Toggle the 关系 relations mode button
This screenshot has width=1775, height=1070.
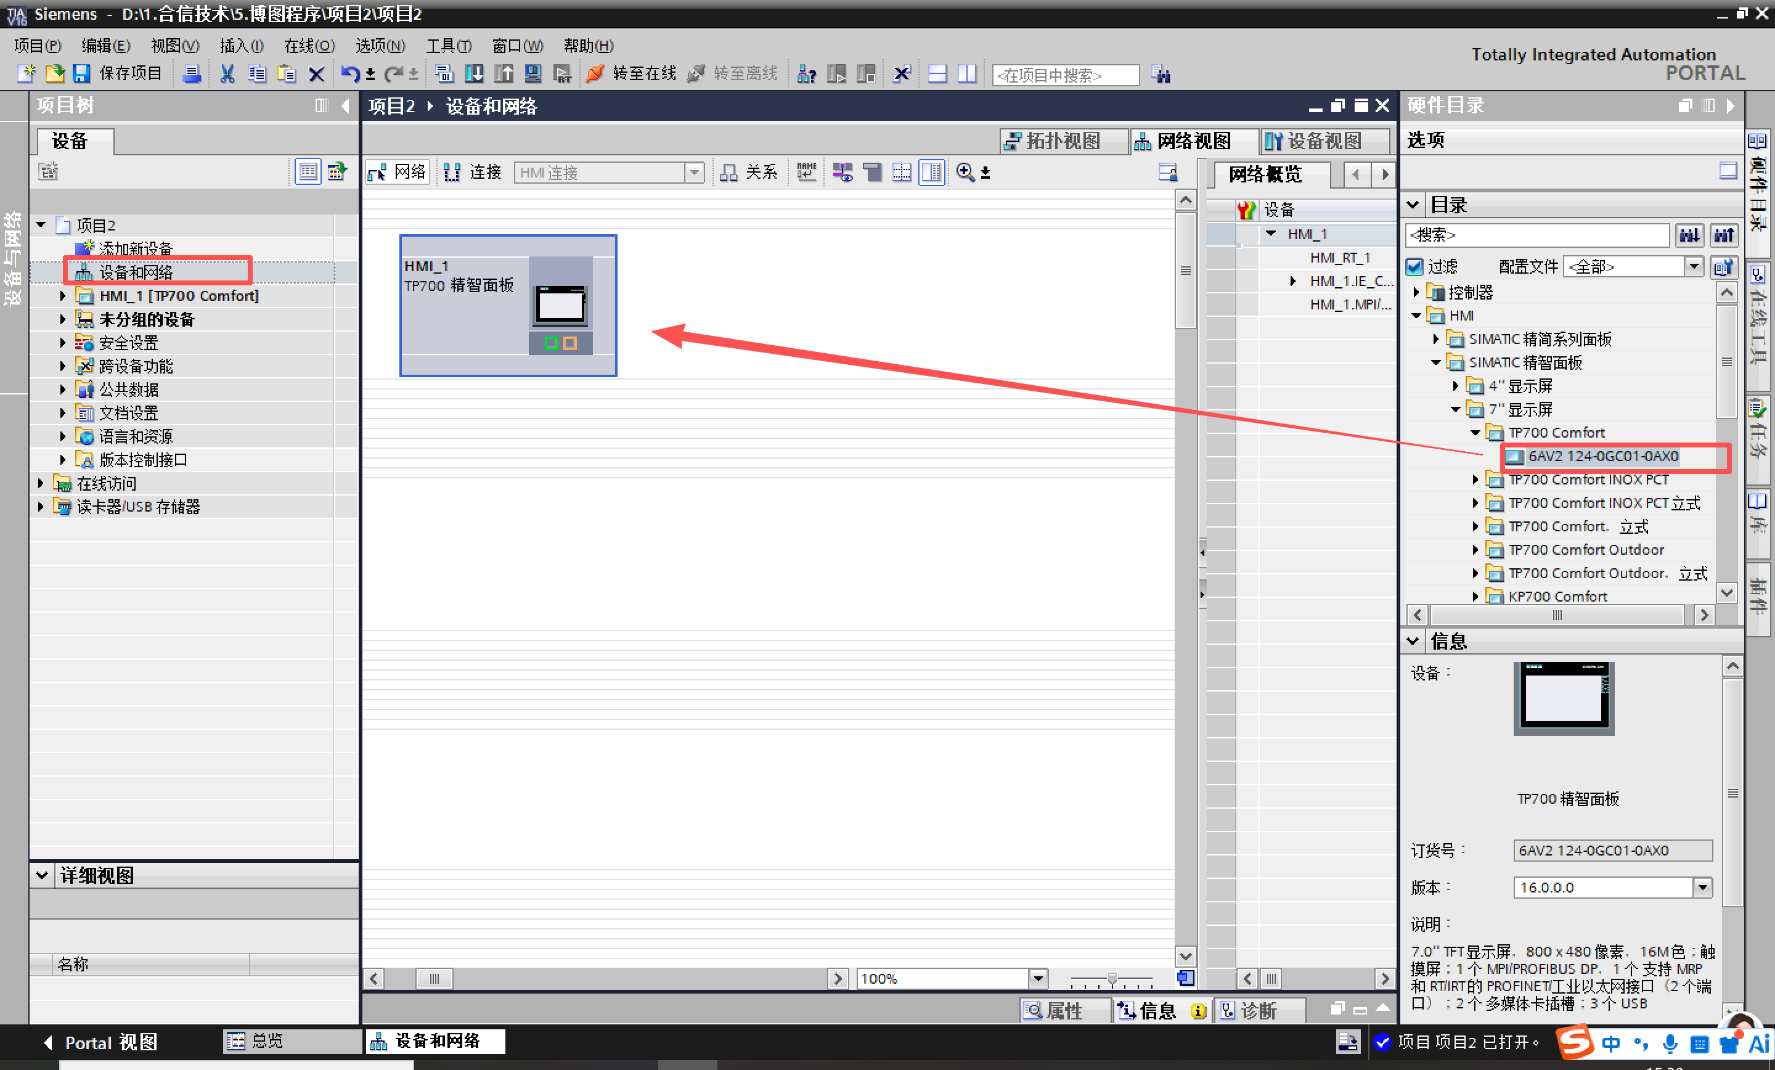[748, 172]
